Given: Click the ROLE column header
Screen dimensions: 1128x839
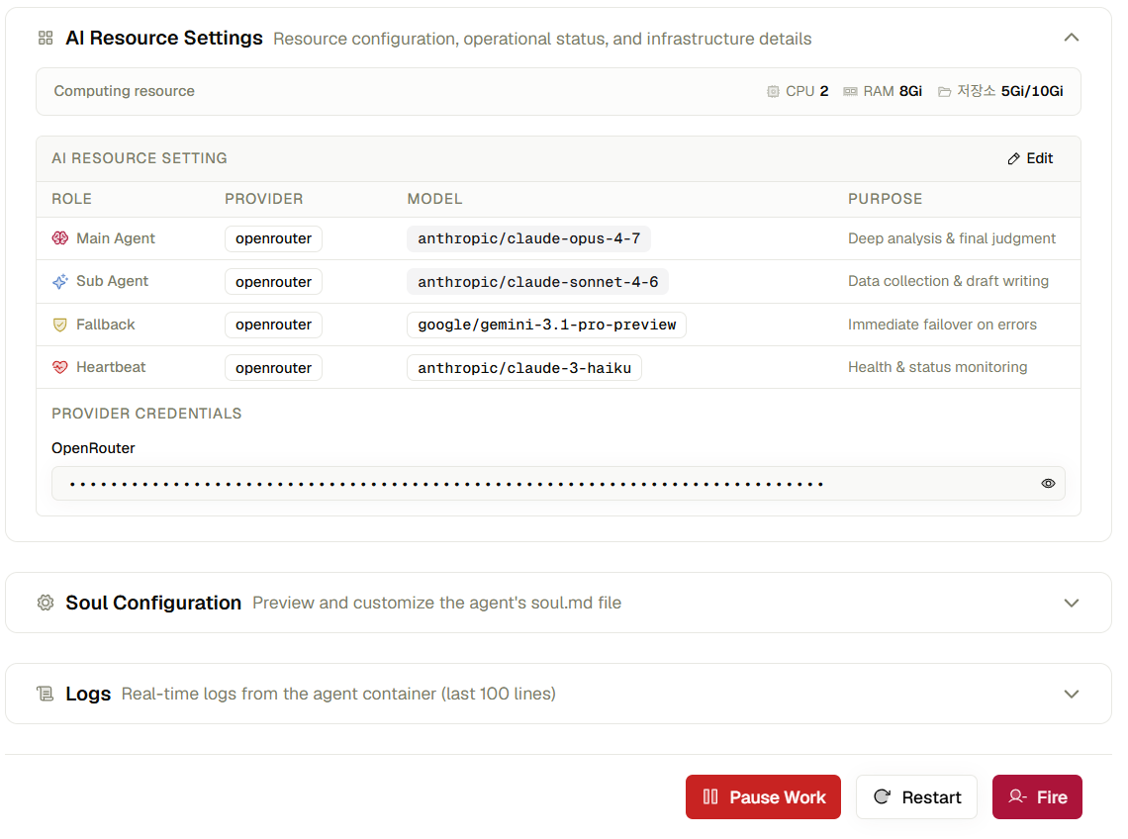Looking at the screenshot, I should tap(72, 199).
